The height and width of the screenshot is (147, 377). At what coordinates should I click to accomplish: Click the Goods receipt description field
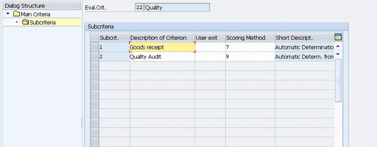click(162, 47)
